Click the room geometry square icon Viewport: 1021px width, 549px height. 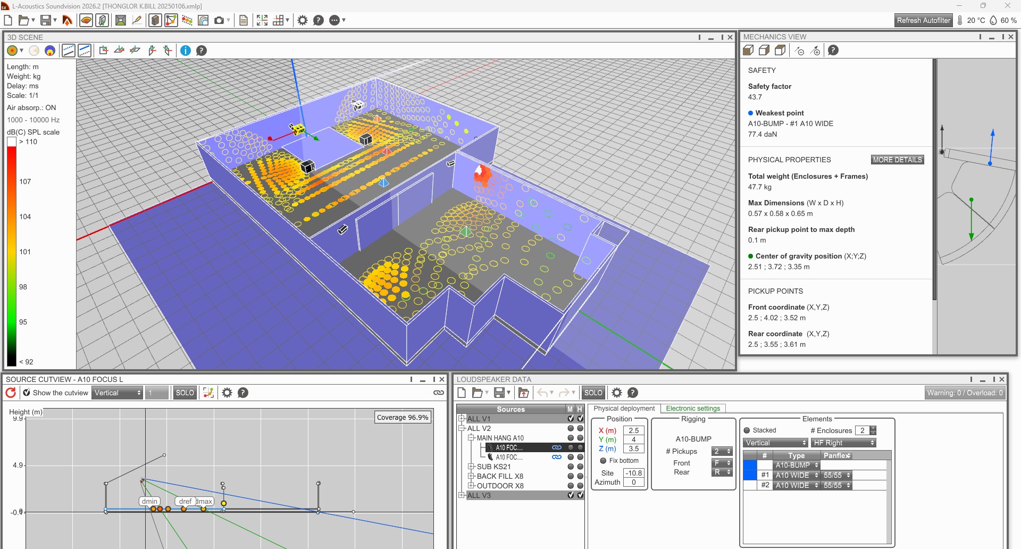121,20
